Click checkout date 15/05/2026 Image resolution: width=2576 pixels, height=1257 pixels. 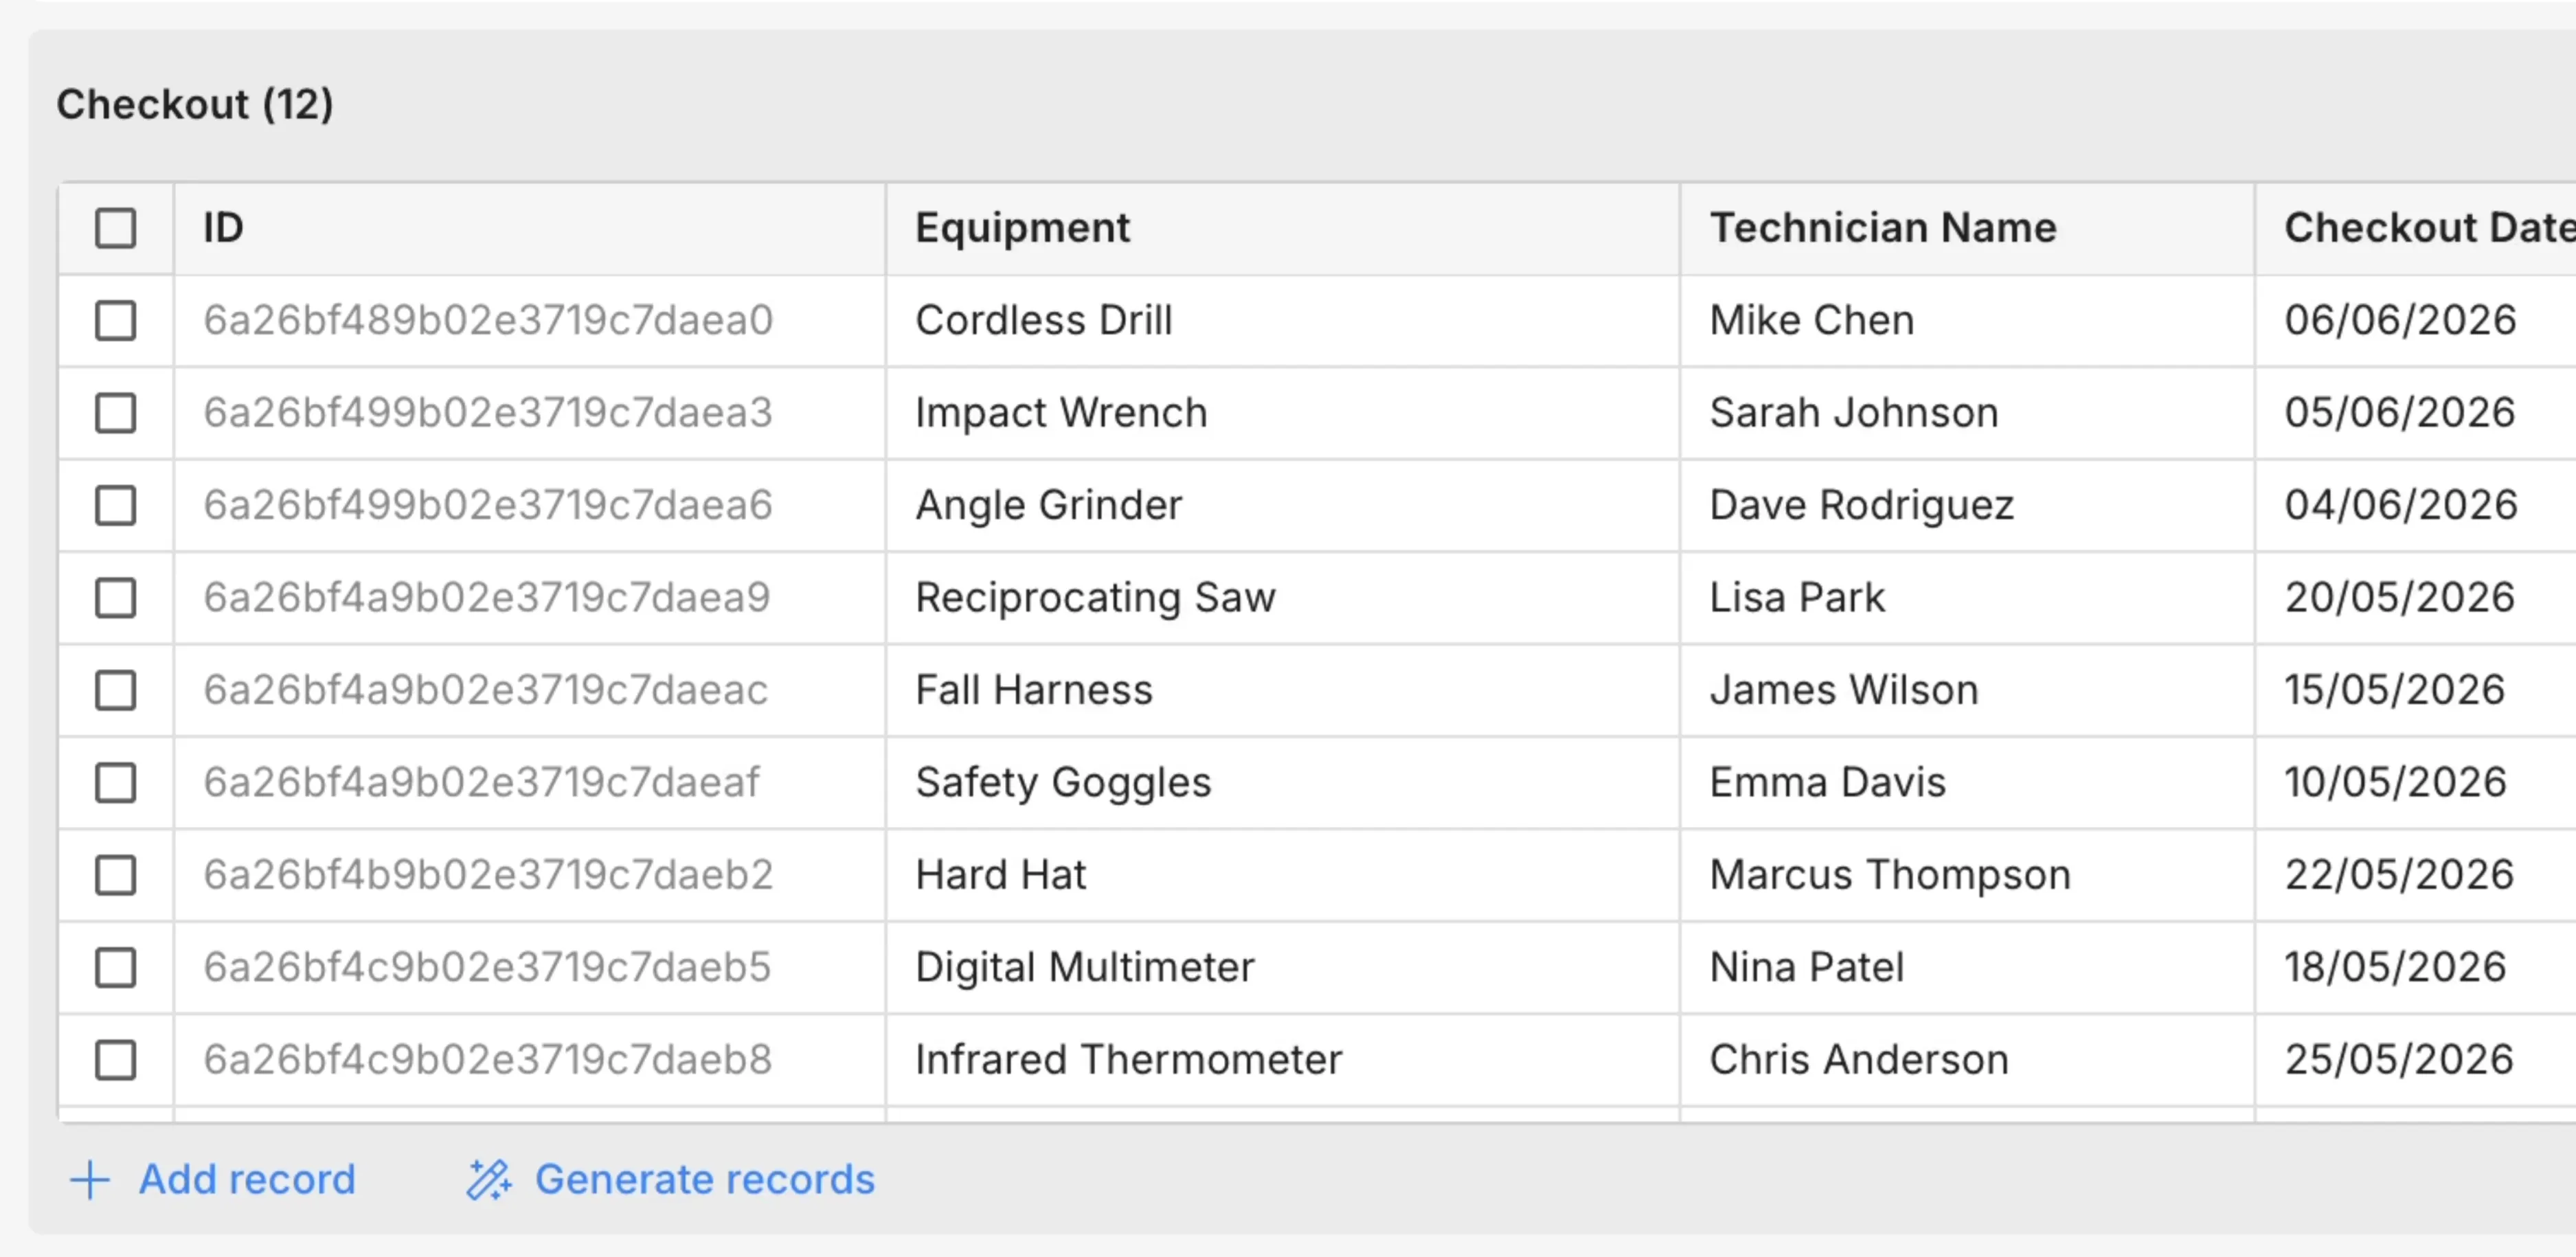(x=2395, y=690)
